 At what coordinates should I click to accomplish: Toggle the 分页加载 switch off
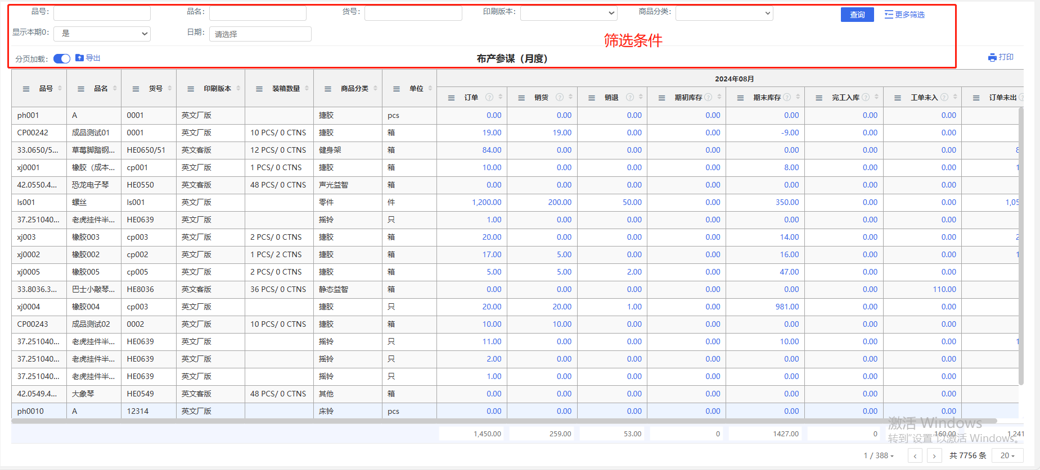coord(62,58)
